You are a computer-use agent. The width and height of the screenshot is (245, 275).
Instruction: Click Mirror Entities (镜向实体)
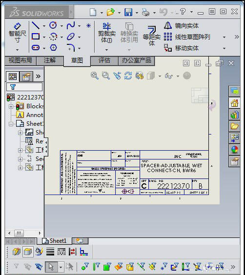181,26
